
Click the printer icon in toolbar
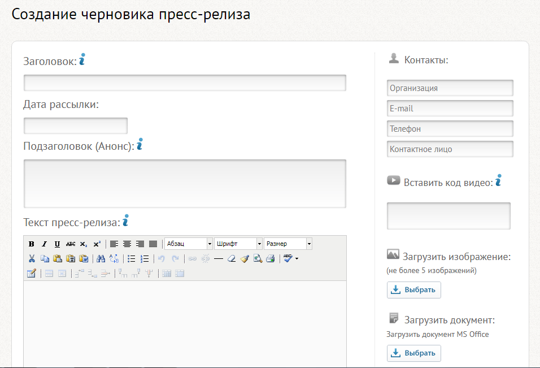(x=270, y=259)
